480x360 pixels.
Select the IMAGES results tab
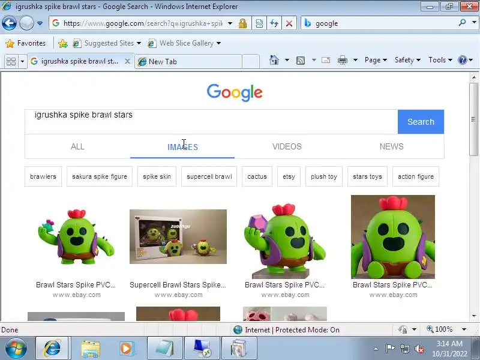182,147
